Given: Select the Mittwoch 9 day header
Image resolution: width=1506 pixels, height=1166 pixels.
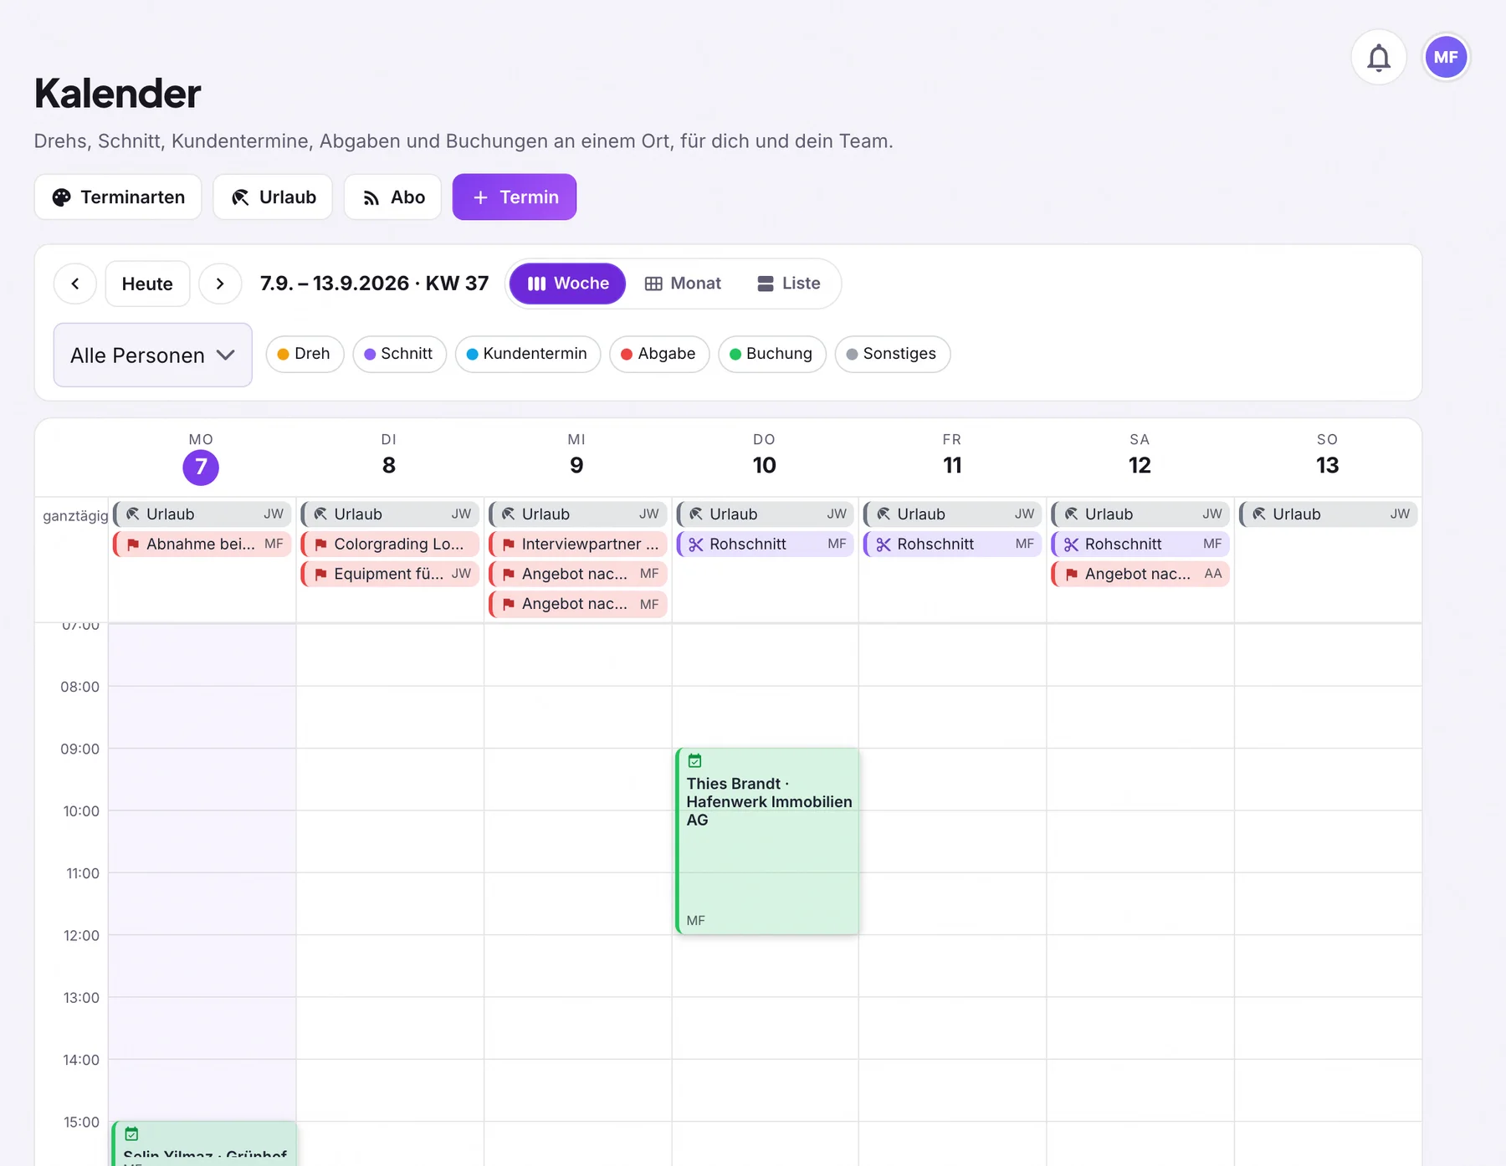Looking at the screenshot, I should click(576, 457).
